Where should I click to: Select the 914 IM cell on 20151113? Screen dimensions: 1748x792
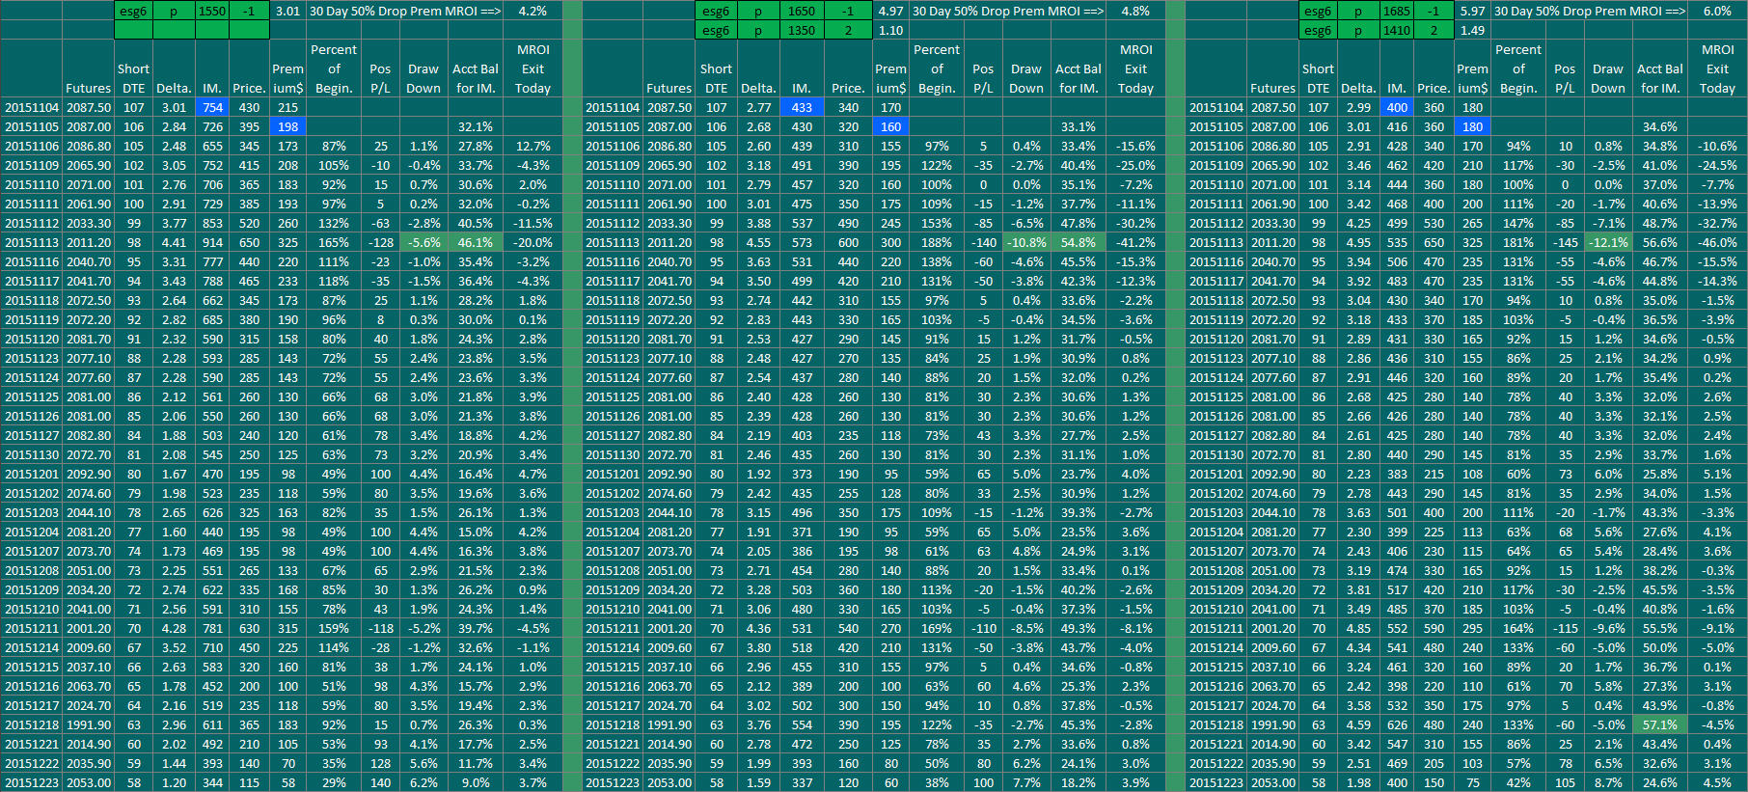click(x=212, y=243)
